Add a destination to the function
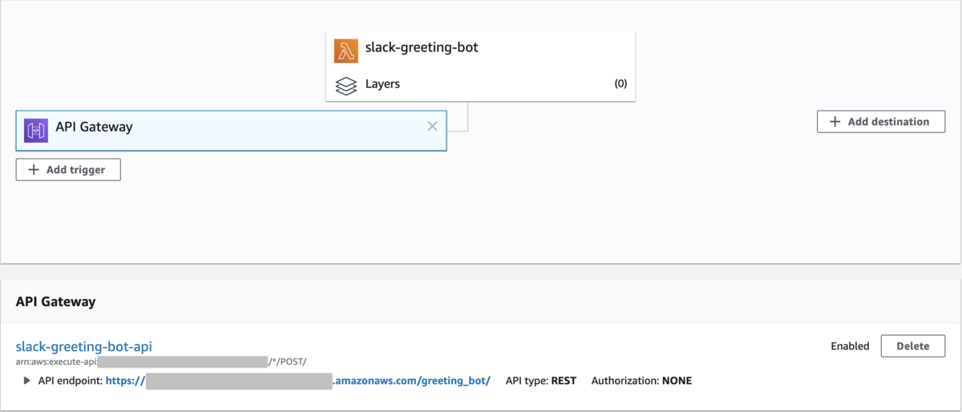This screenshot has height=412, width=962. pos(881,122)
